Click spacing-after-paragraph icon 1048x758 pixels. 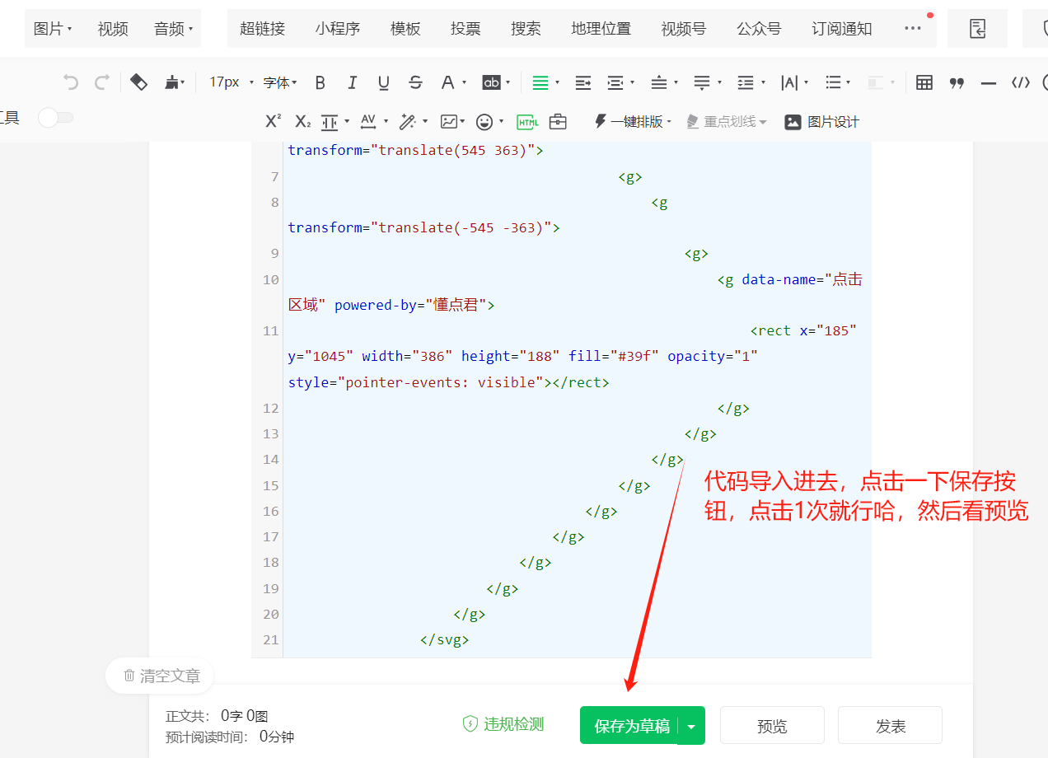(702, 82)
